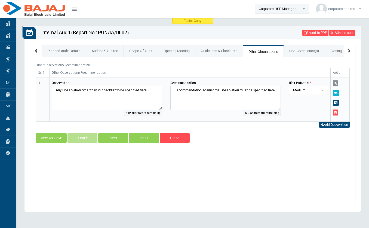
Task: Expand the Corporate HSE Manager role dropdown
Action: pos(282,9)
